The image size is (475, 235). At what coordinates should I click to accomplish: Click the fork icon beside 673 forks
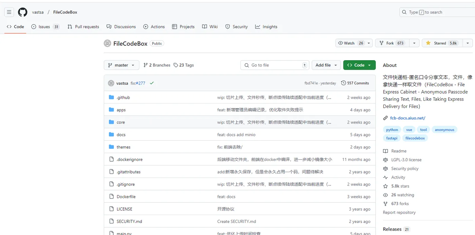[385, 204]
